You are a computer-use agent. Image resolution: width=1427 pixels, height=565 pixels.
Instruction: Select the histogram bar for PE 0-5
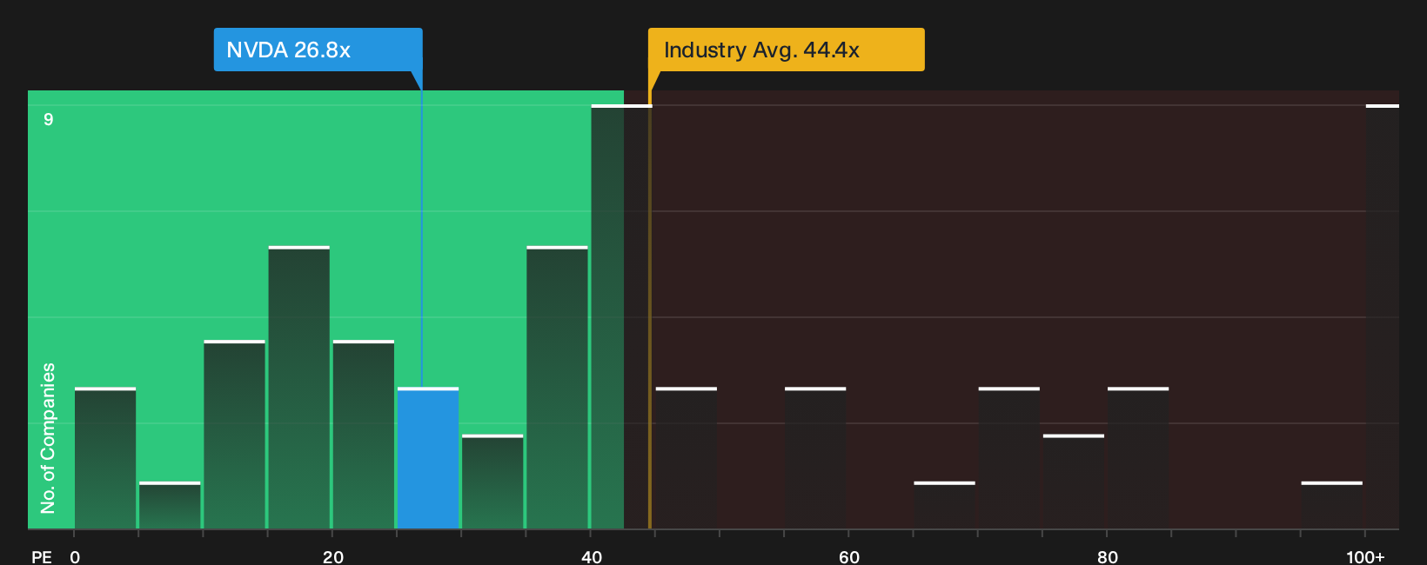105,458
